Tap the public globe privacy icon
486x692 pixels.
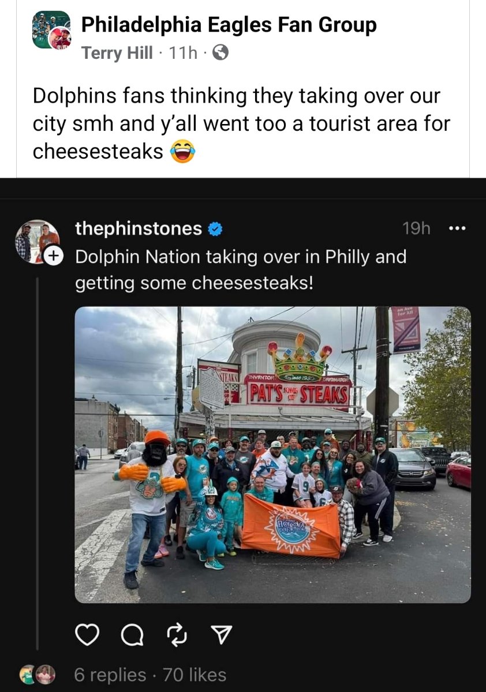click(x=220, y=54)
